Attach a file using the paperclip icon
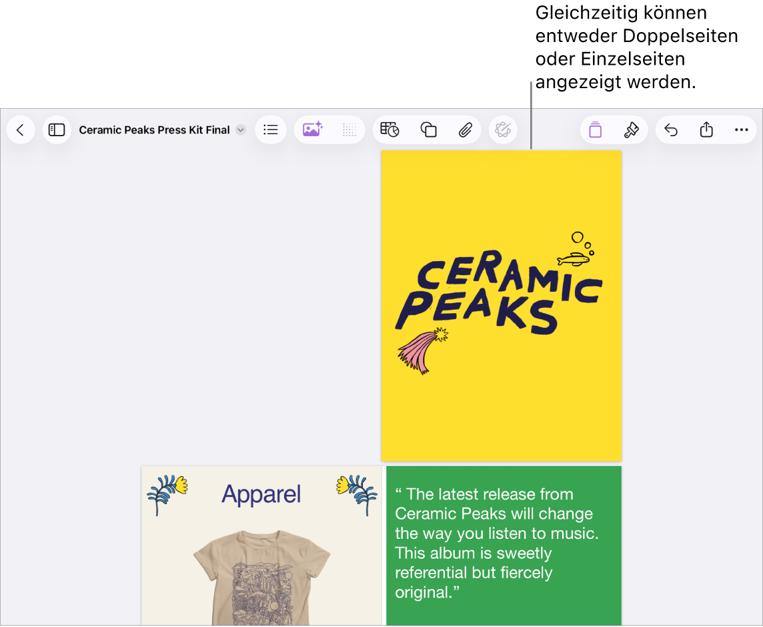This screenshot has height=627, width=763. pyautogui.click(x=465, y=130)
